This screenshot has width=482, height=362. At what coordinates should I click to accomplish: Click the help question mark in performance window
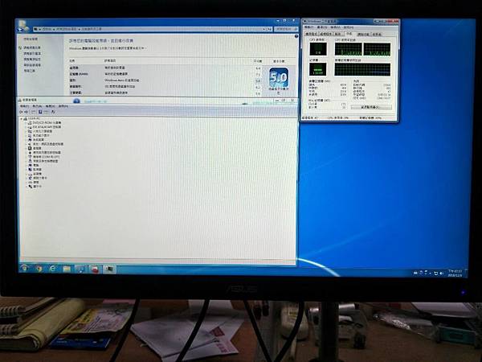[296, 36]
